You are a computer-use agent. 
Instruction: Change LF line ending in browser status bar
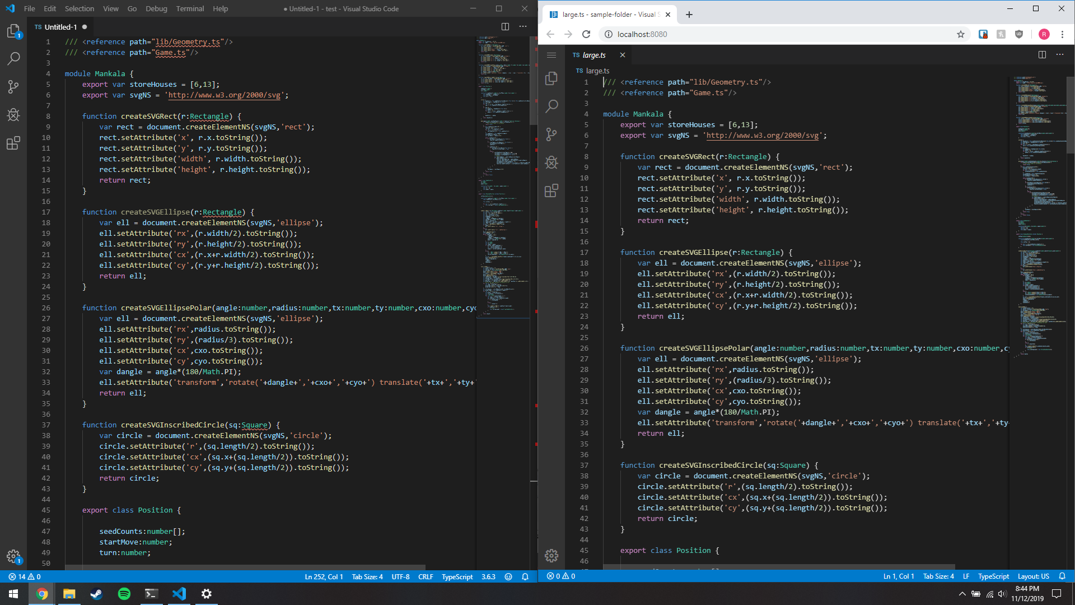[x=966, y=576]
